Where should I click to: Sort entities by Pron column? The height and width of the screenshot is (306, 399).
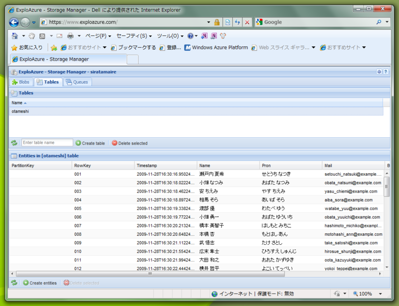pyautogui.click(x=291, y=166)
